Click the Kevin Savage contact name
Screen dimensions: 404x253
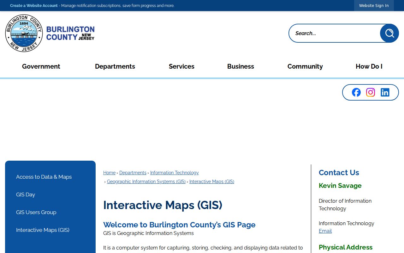point(340,186)
